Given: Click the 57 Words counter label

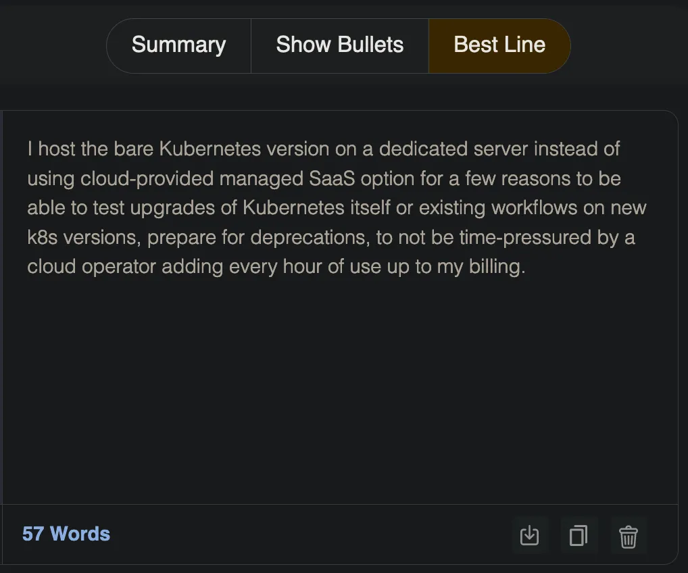Looking at the screenshot, I should tap(66, 534).
